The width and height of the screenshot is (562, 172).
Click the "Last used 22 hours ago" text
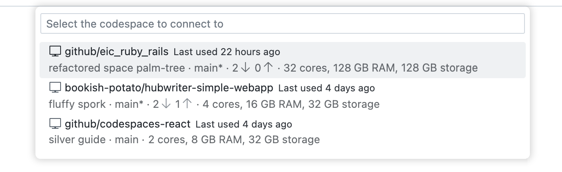[227, 52]
